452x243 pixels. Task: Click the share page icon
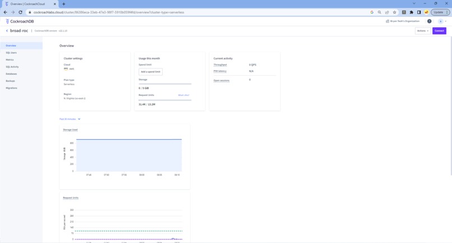387,12
